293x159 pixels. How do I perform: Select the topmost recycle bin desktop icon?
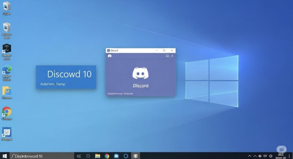coord(7,6)
